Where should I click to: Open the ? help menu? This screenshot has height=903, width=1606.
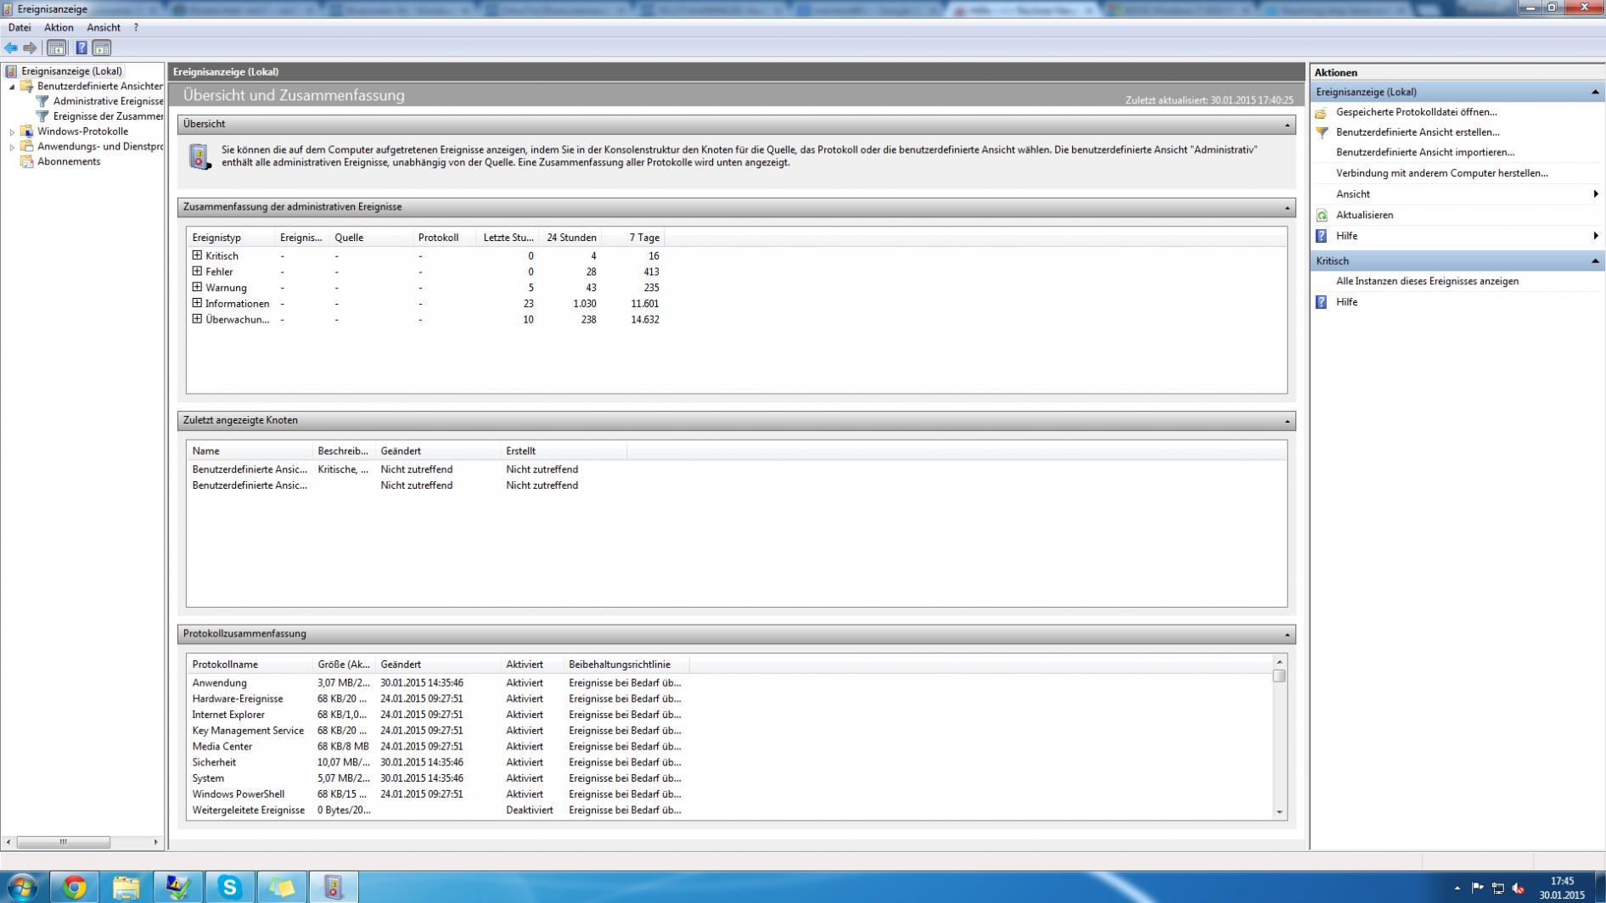click(136, 28)
